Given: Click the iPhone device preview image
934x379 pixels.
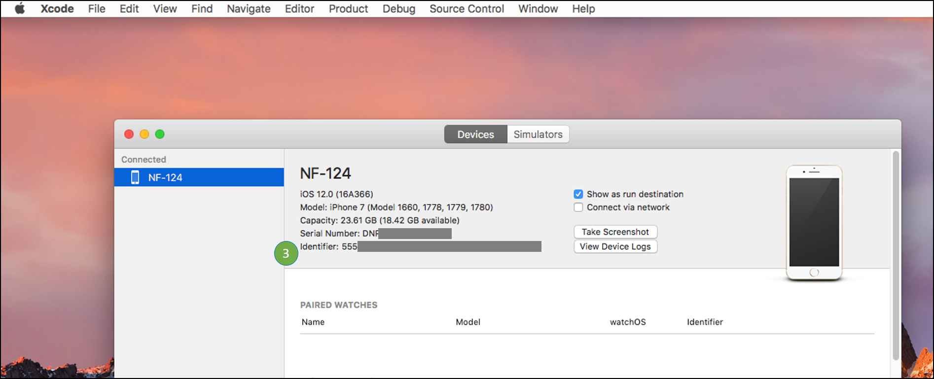Looking at the screenshot, I should (x=814, y=223).
